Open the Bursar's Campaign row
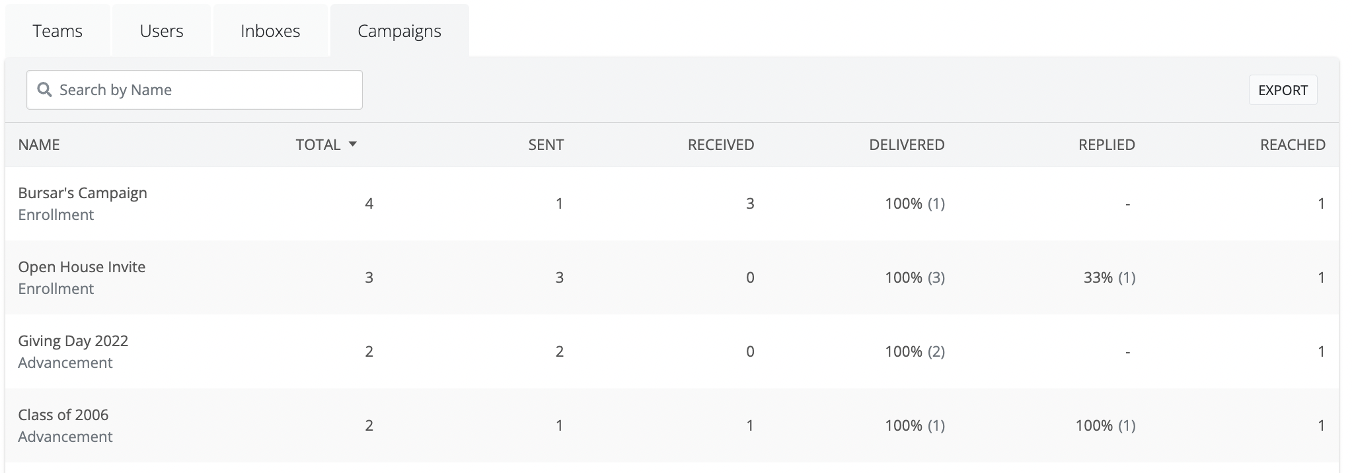Image resolution: width=1352 pixels, height=473 pixels. (x=83, y=193)
